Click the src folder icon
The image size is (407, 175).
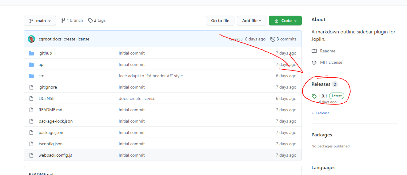click(x=31, y=76)
